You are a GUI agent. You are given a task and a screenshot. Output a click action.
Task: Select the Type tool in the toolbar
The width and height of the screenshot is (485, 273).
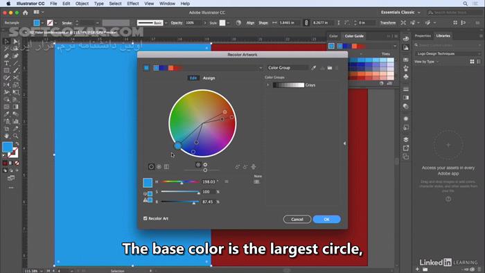tap(6, 63)
